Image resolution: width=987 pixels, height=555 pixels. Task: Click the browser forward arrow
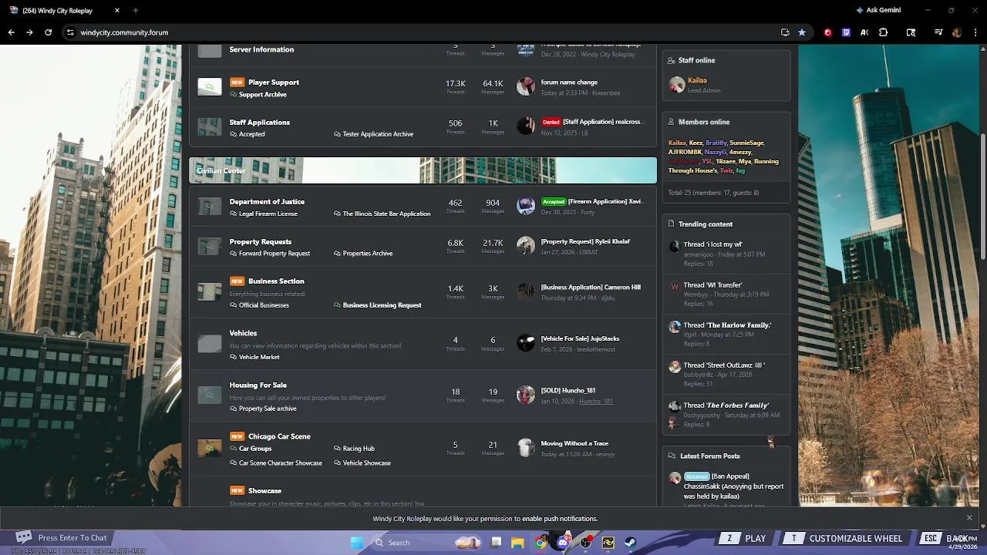pyautogui.click(x=29, y=32)
